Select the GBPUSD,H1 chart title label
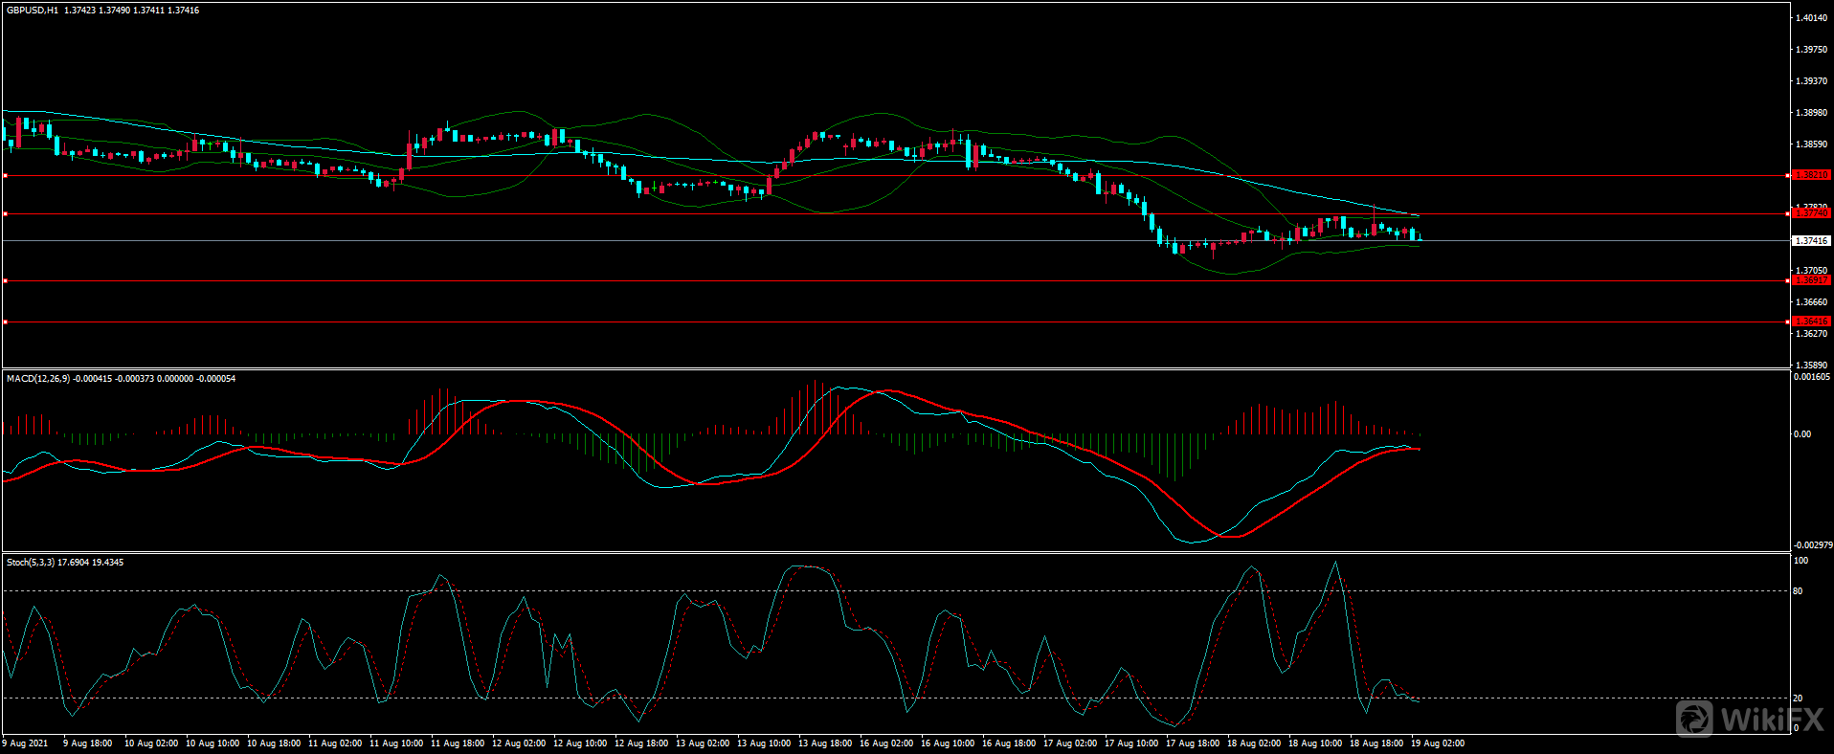 tap(33, 11)
